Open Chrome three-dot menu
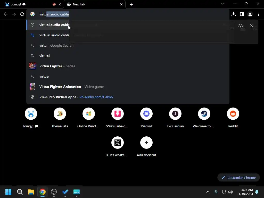 coord(258,14)
